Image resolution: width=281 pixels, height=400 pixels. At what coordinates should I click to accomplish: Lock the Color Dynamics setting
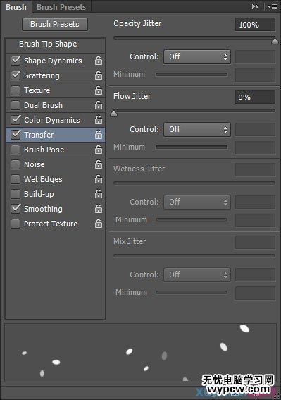tap(99, 120)
